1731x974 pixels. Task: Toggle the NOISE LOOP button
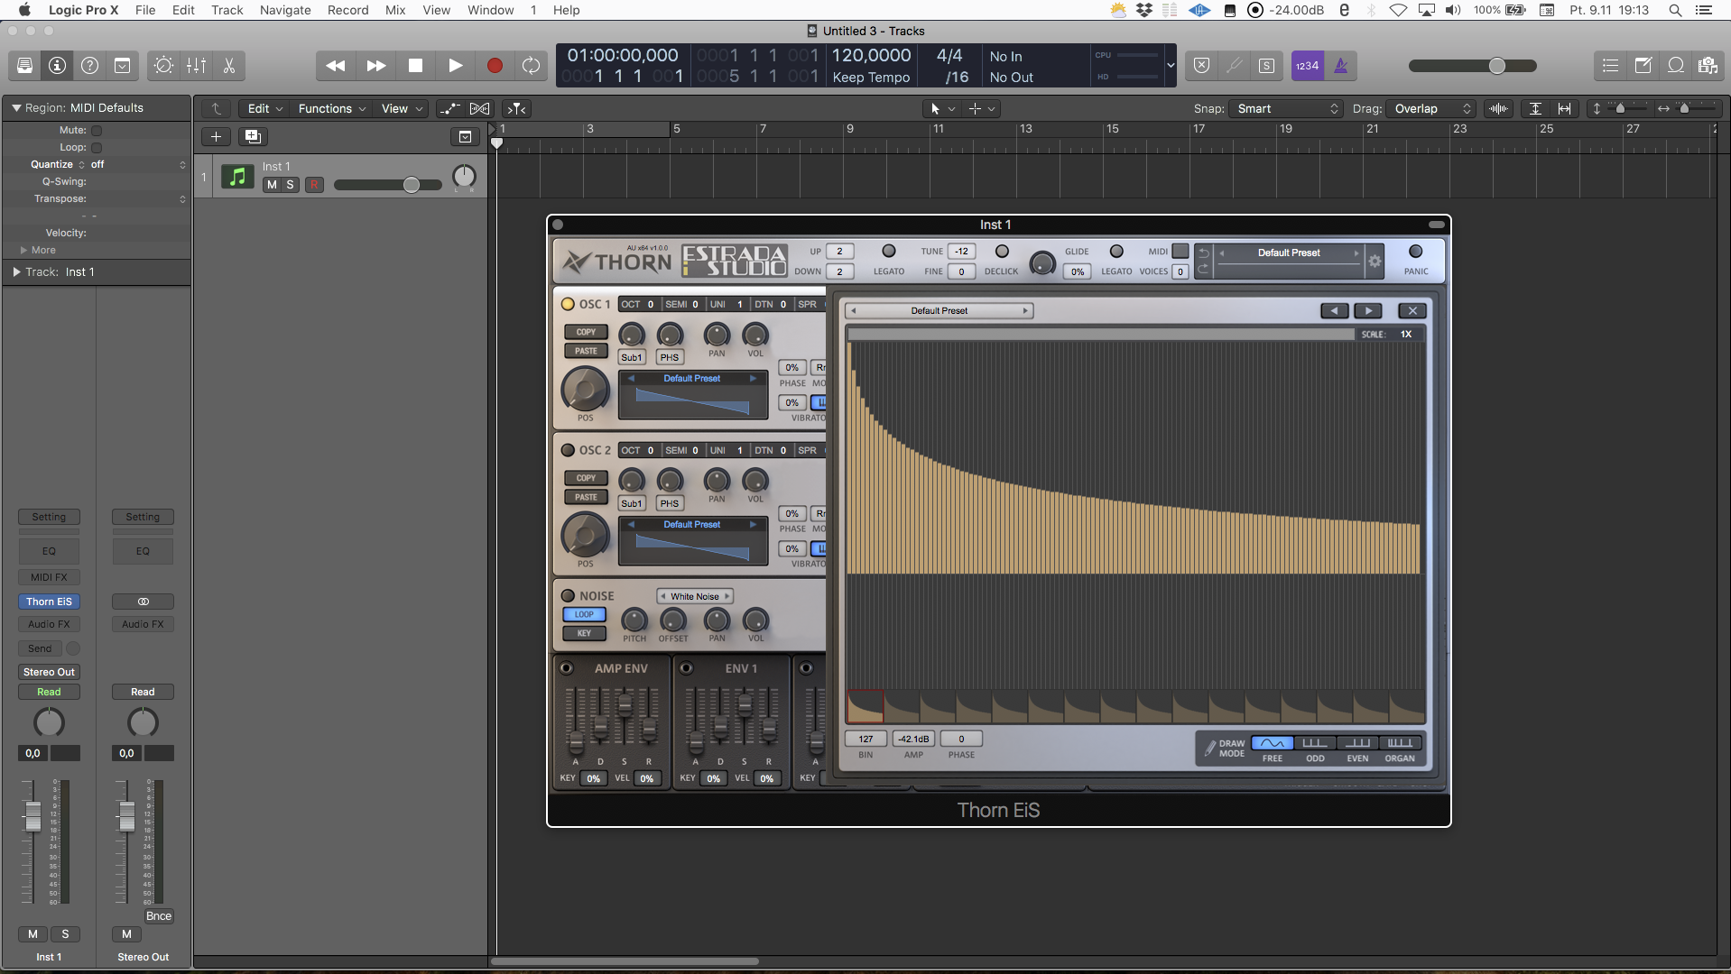584,615
